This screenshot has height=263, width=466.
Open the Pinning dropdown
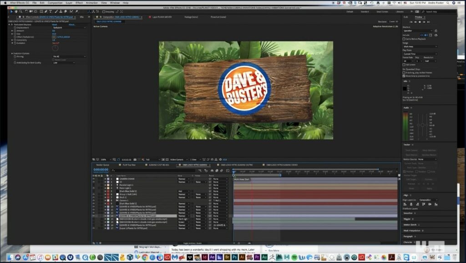coord(69,56)
